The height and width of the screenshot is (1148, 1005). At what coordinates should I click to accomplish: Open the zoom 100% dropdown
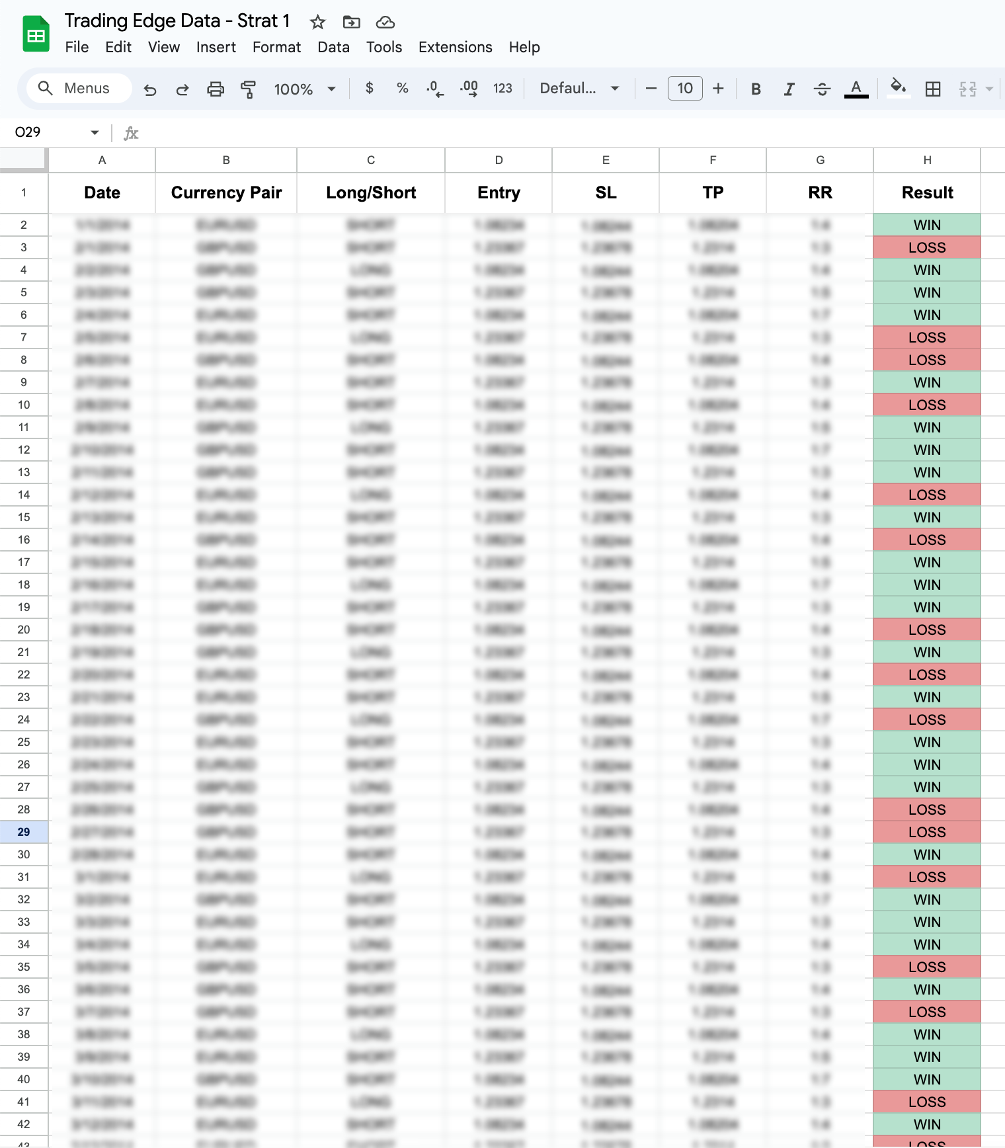[x=305, y=89]
